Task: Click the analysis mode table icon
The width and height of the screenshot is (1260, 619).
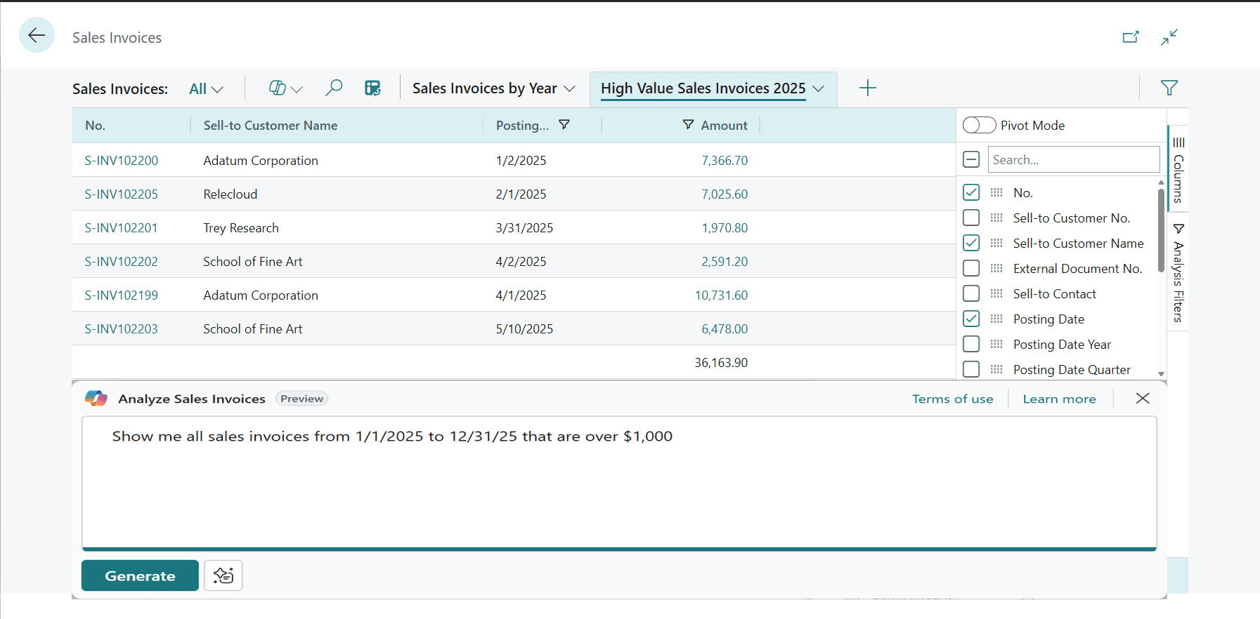Action: pyautogui.click(x=372, y=88)
